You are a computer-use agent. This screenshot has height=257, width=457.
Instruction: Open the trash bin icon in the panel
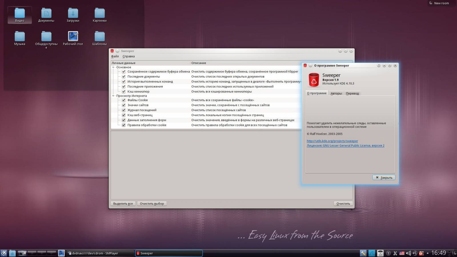click(x=380, y=253)
